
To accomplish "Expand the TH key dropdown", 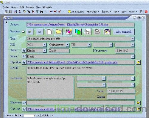I will 89,45.
